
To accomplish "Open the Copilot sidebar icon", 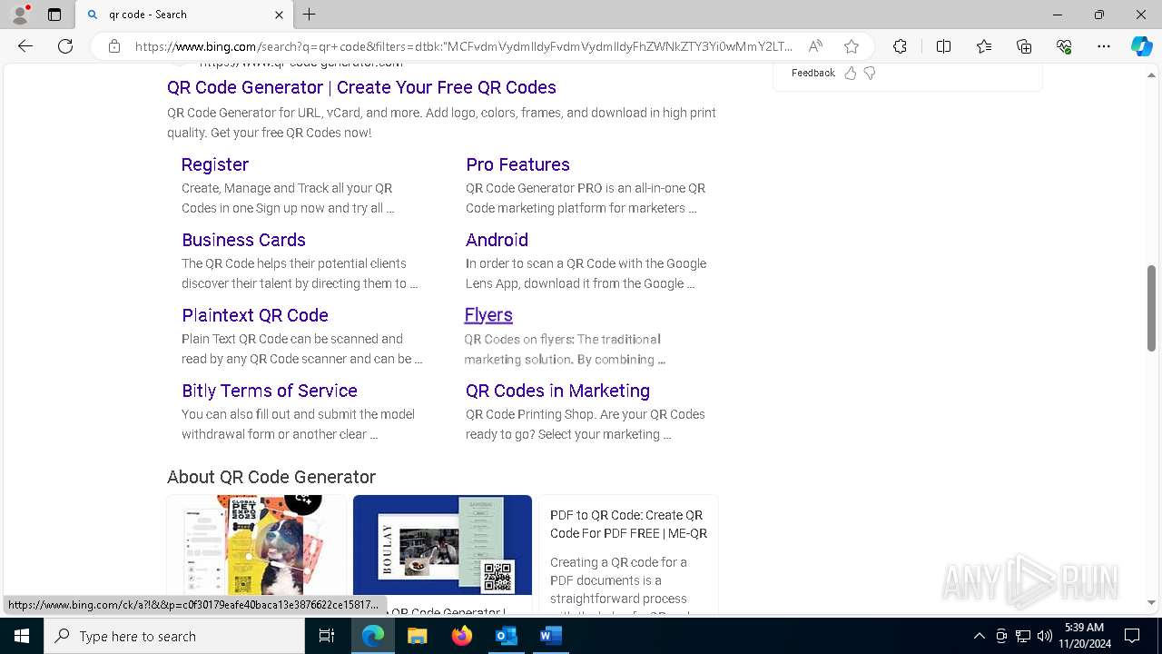I will pyautogui.click(x=1141, y=46).
